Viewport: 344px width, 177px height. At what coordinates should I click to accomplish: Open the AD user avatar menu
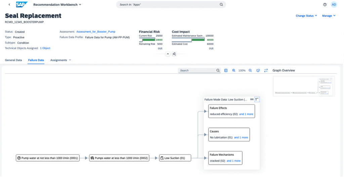pos(334,4)
